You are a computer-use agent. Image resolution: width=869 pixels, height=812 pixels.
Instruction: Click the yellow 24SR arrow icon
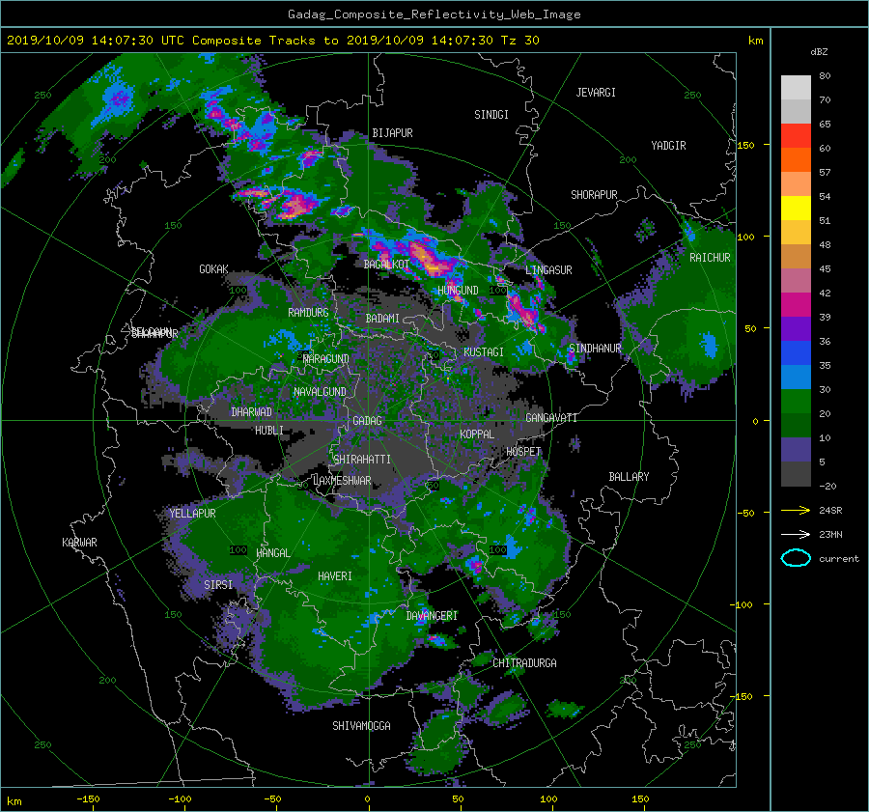click(796, 510)
